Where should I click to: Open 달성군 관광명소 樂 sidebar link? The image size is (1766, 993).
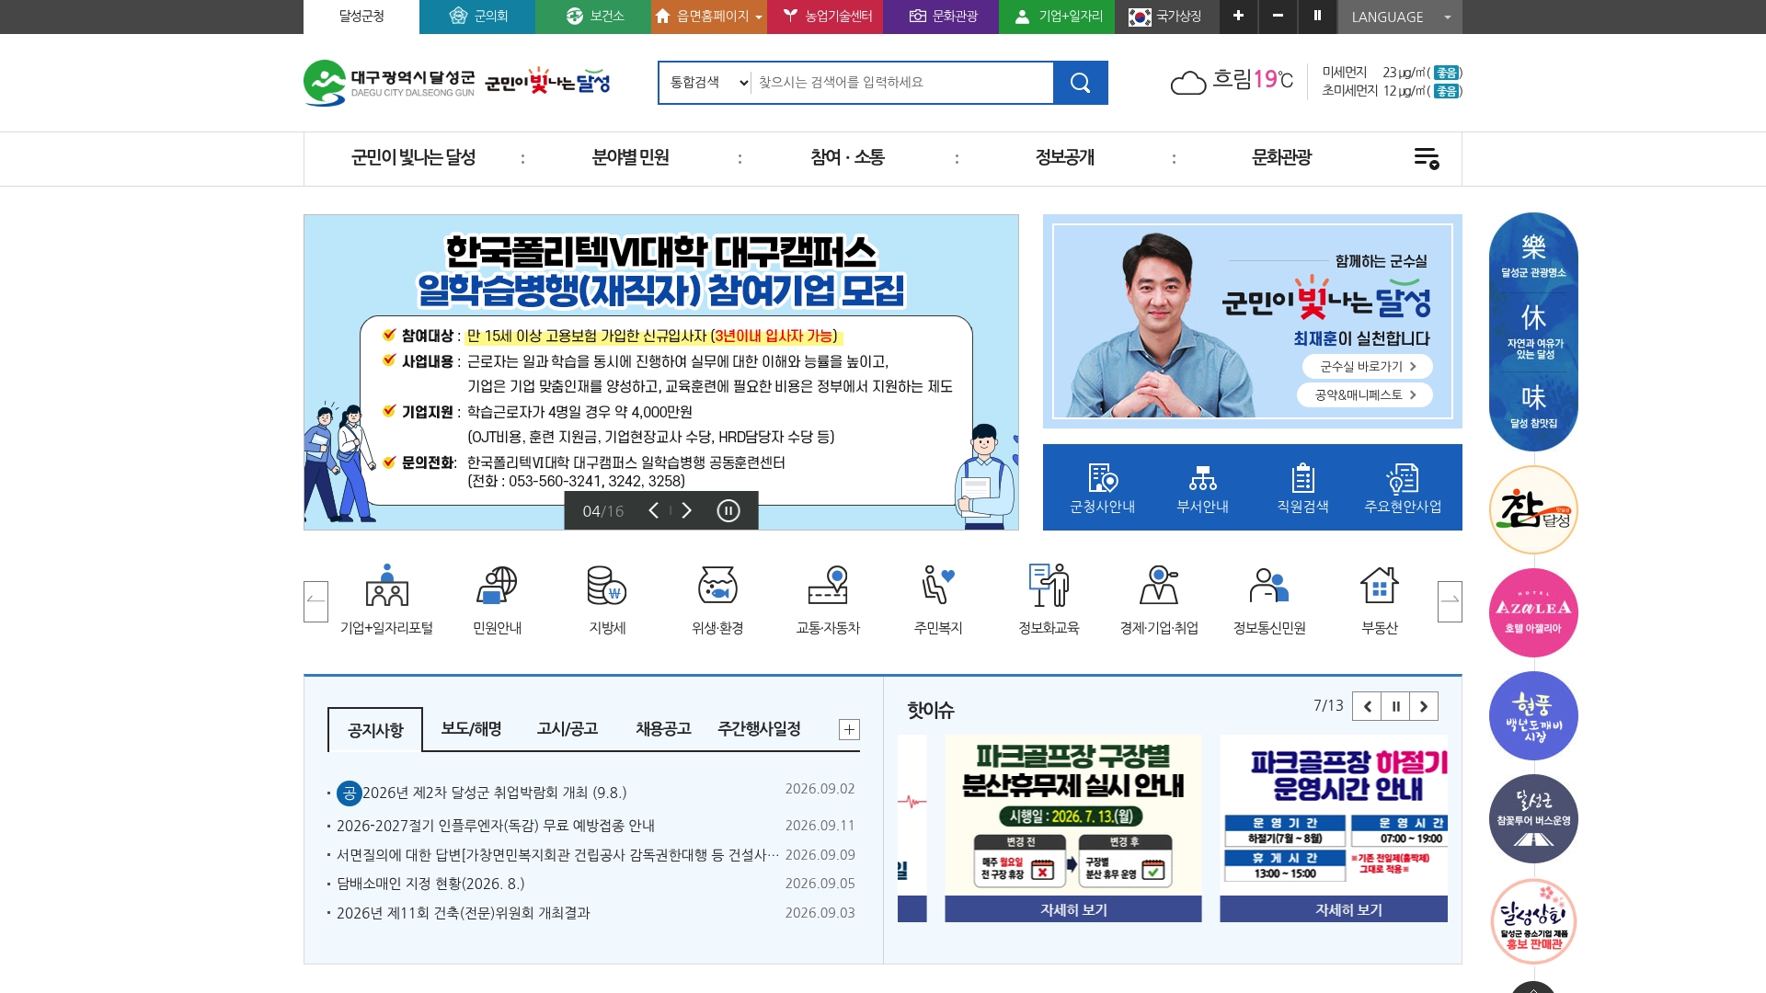point(1533,255)
